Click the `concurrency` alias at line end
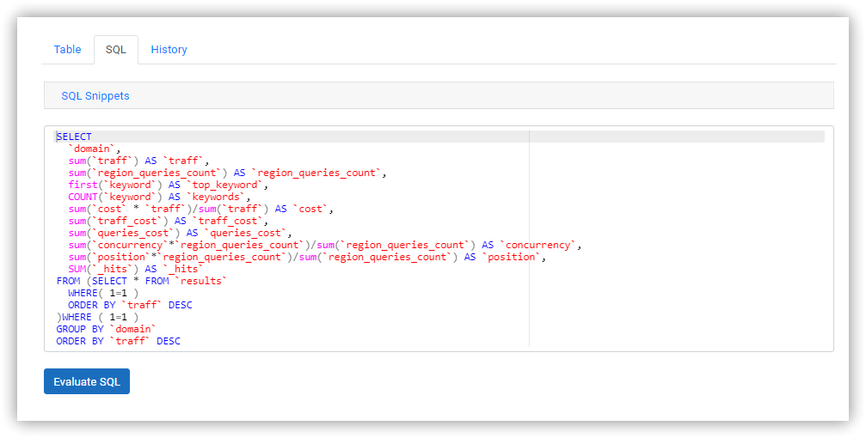This screenshot has width=866, height=438. point(537,245)
